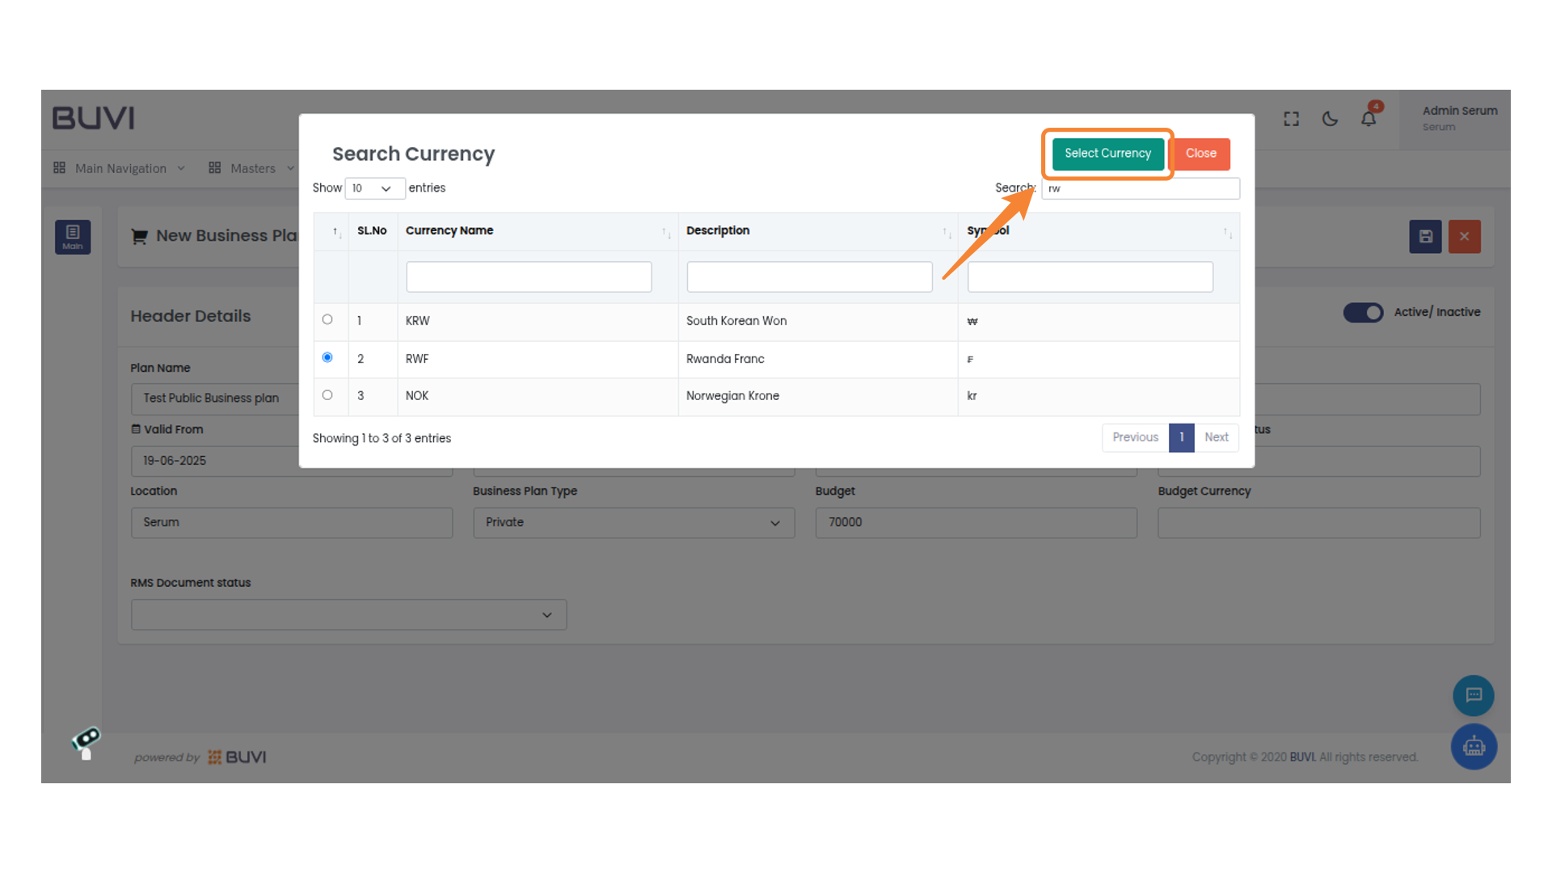Open the Show entries dropdown
Screen dimensions: 1552x873
pos(374,188)
